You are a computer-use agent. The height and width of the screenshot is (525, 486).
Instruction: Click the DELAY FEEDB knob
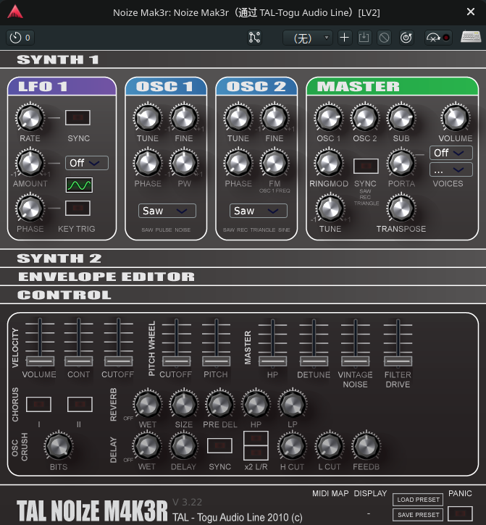point(366,446)
